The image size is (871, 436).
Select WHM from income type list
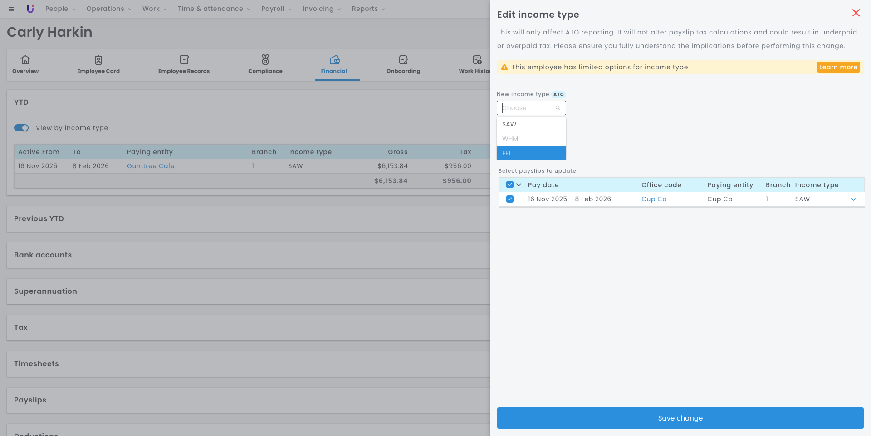[x=531, y=139]
